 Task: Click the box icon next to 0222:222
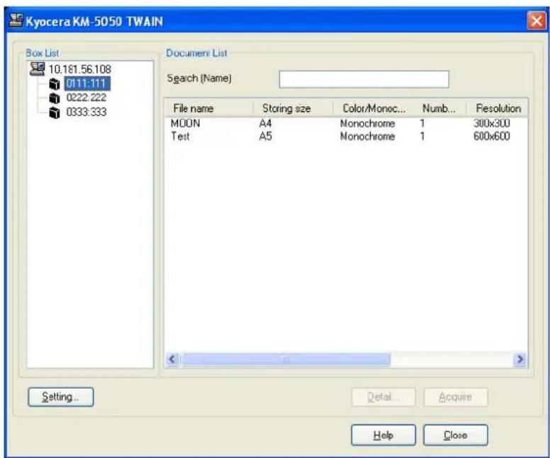tap(55, 98)
